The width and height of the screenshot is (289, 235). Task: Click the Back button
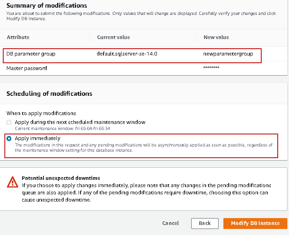click(x=204, y=223)
